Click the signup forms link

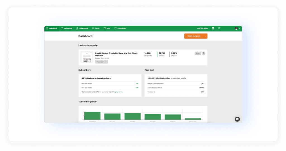(x=118, y=92)
